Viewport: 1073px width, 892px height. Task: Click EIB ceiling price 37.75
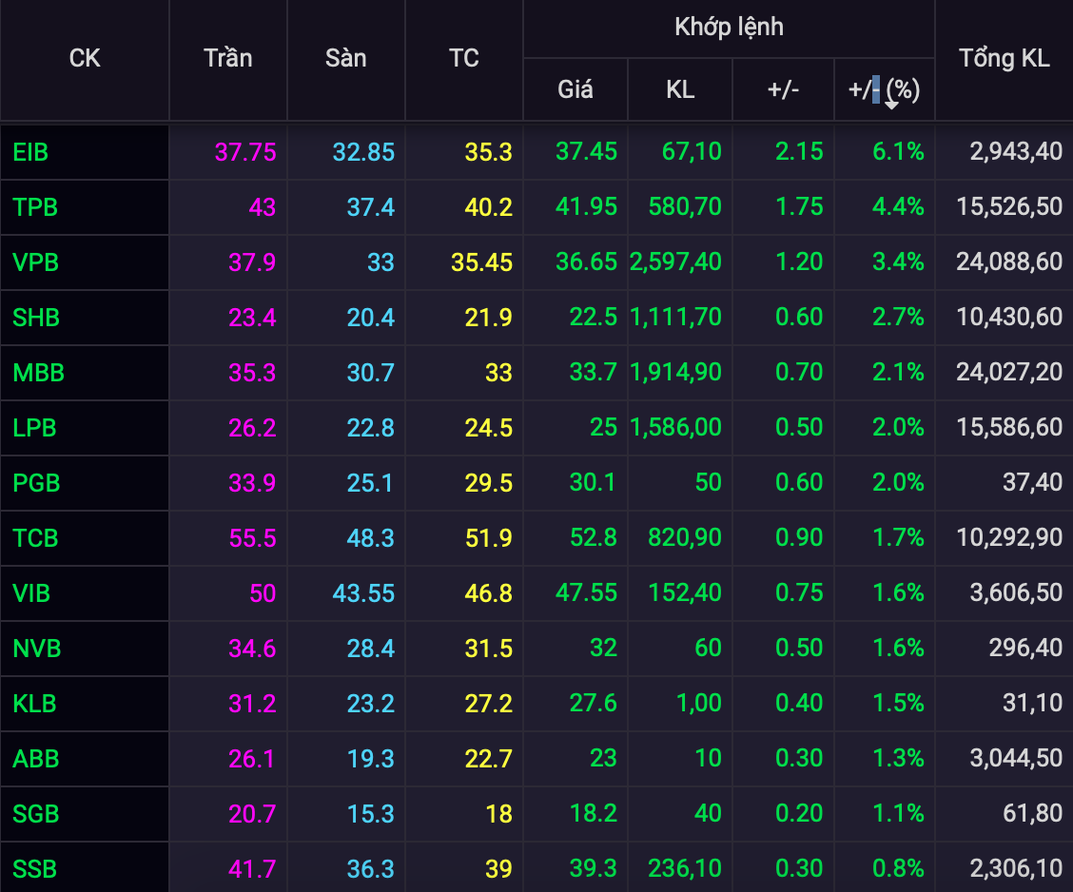pyautogui.click(x=245, y=151)
